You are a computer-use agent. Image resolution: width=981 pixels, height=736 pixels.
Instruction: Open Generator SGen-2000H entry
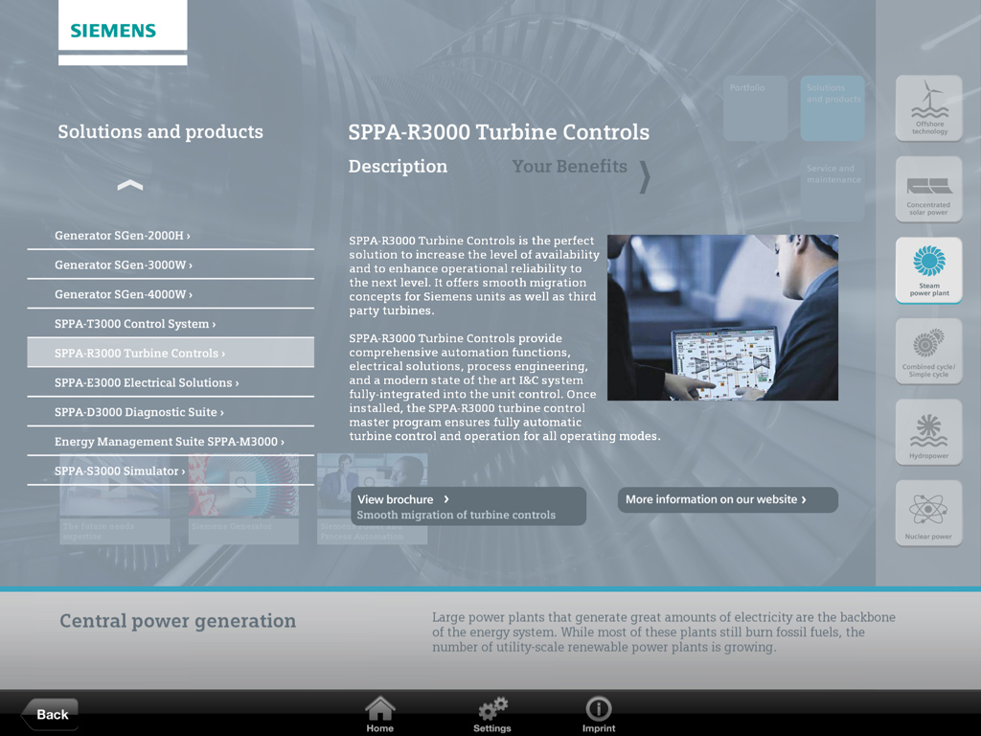pos(171,236)
